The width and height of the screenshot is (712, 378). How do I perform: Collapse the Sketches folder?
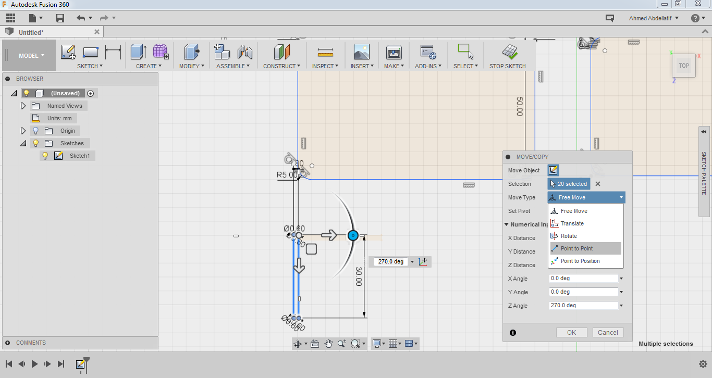pos(23,143)
